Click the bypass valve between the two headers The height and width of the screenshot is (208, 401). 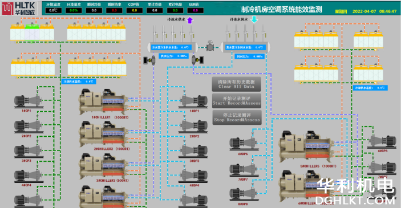[x=210, y=46]
